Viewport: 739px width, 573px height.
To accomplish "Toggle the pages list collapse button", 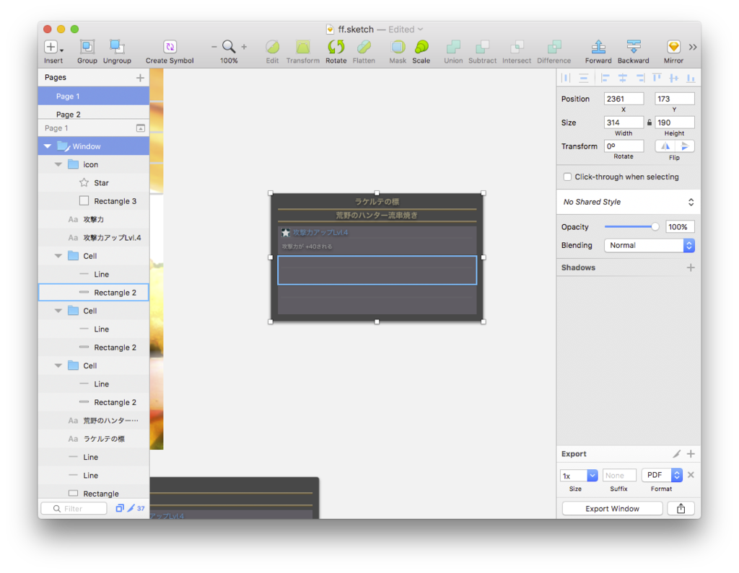I will point(141,128).
